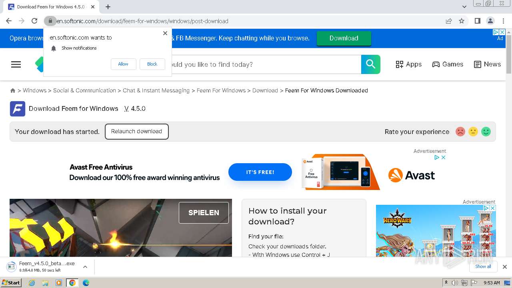Image resolution: width=512 pixels, height=288 pixels.
Task: Open File Explorer from taskbar
Action: point(45,283)
